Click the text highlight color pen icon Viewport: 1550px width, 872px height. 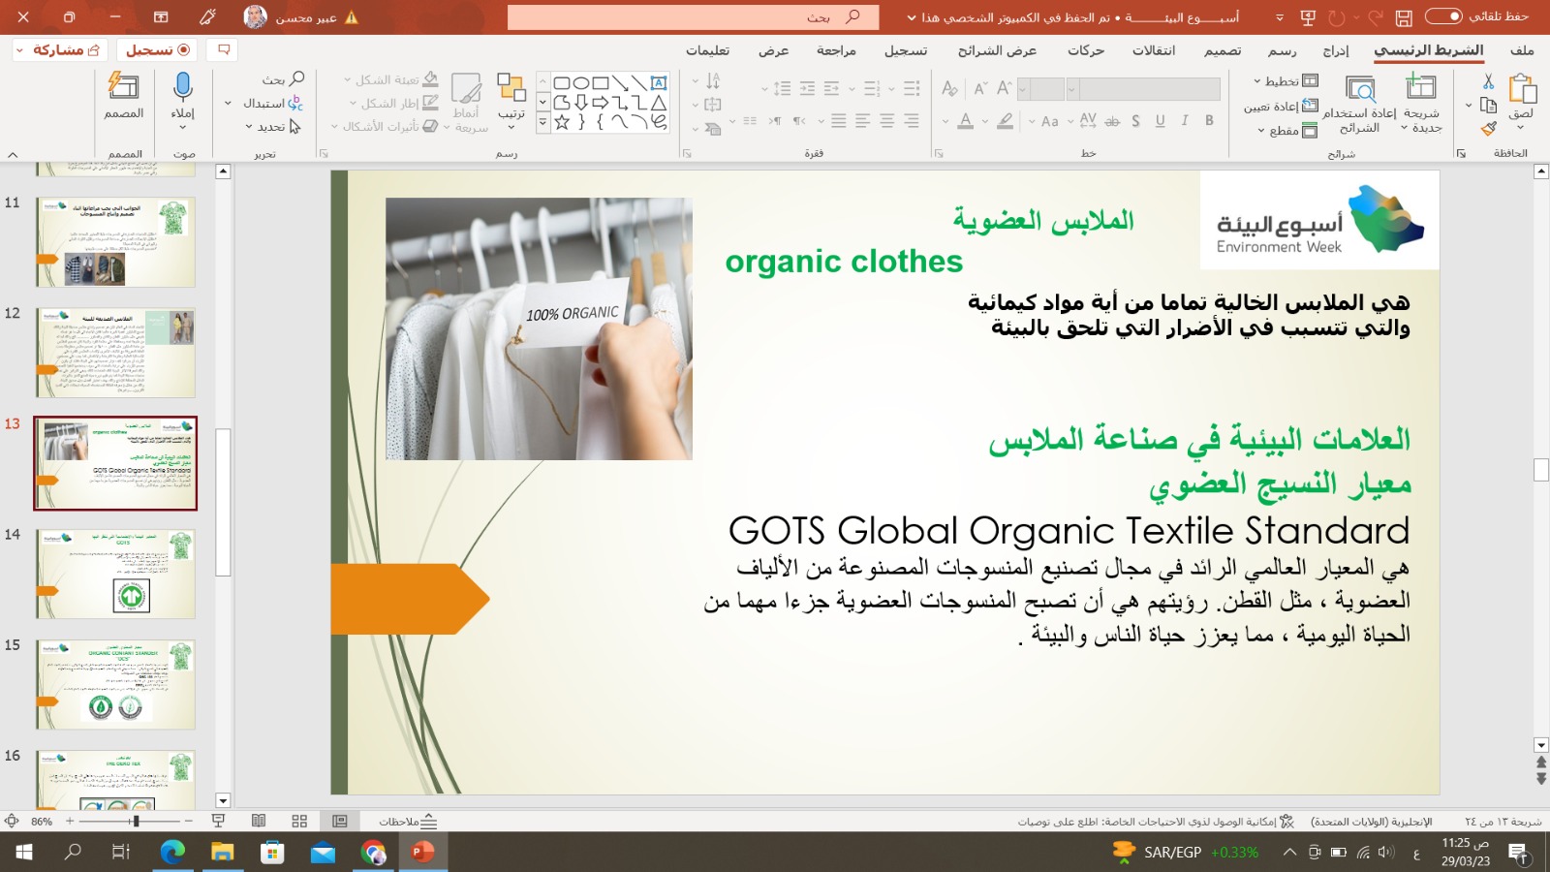1006,121
